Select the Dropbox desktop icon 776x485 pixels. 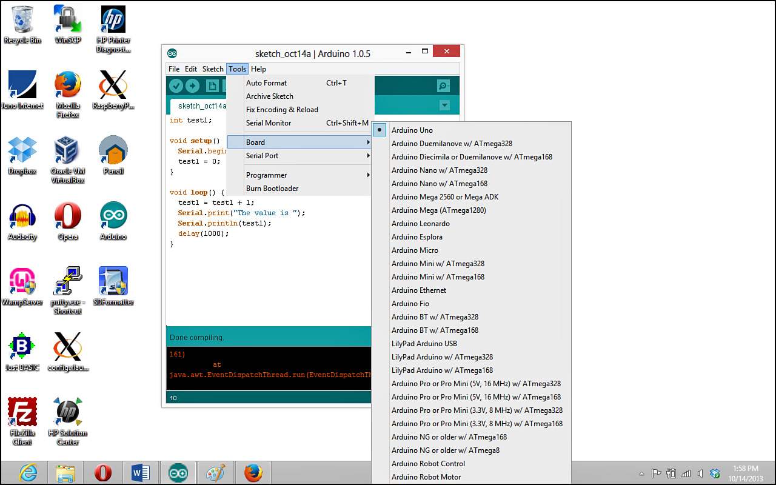(x=22, y=155)
